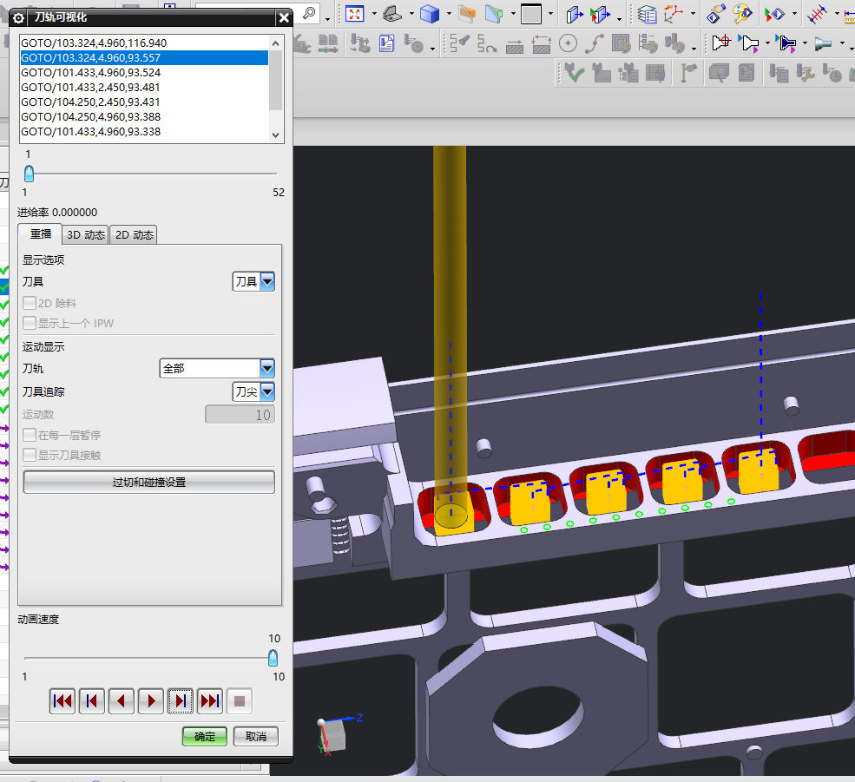The image size is (855, 782).
Task: Enable the 显示上一个 IPW checkbox
Action: (x=30, y=324)
